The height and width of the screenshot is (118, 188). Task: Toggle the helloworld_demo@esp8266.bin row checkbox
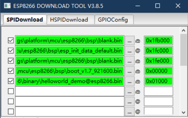(x=11, y=81)
